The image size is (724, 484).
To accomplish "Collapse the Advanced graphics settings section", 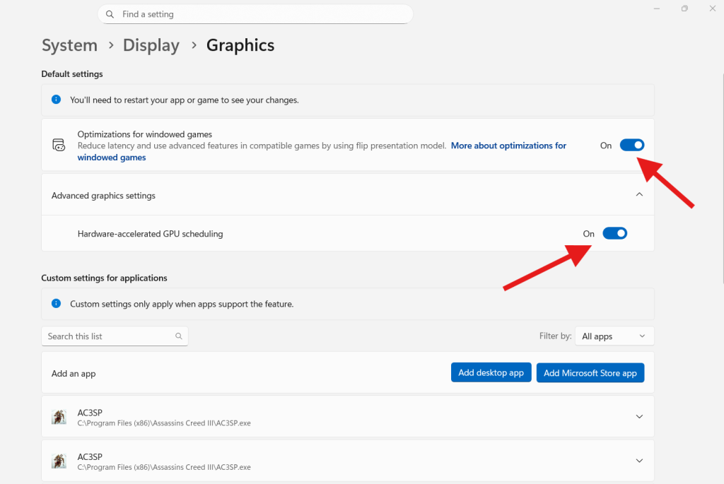I will (639, 195).
